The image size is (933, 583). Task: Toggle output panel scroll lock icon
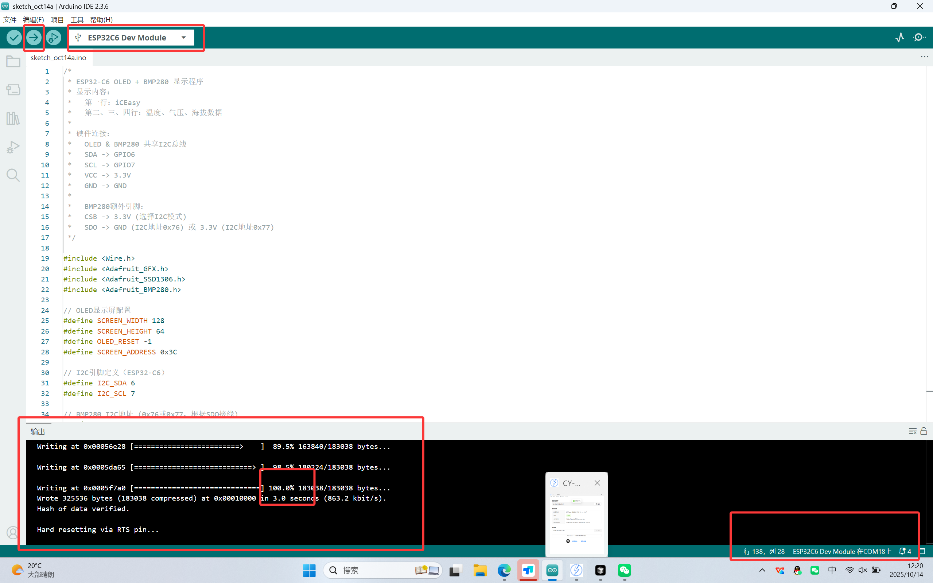point(924,431)
